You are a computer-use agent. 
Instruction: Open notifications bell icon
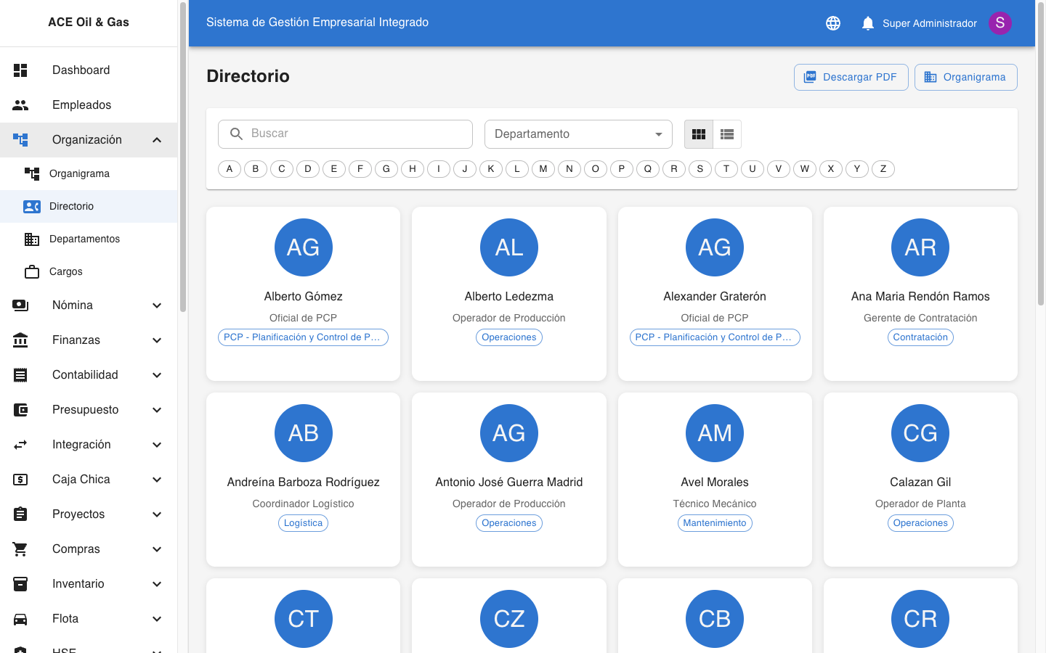867,23
